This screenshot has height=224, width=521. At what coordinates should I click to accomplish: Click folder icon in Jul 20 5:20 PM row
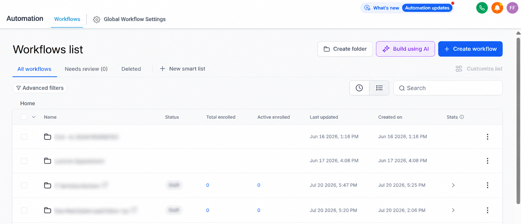(x=48, y=210)
